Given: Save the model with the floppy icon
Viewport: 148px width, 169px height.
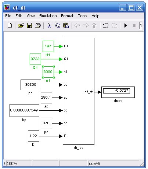Looking at the screenshot, I should tap(29, 25).
